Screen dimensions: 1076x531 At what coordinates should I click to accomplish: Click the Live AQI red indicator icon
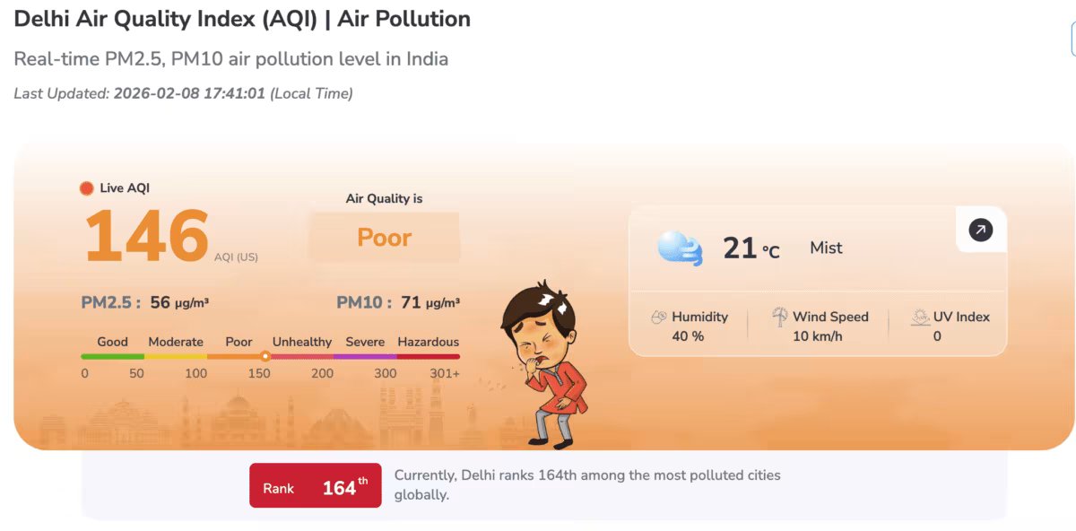(85, 187)
